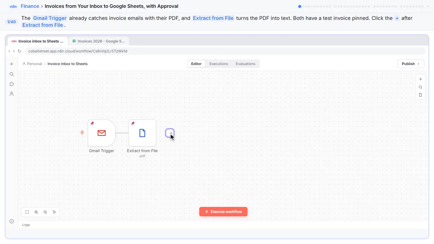Open the Finance category link

coord(30,6)
